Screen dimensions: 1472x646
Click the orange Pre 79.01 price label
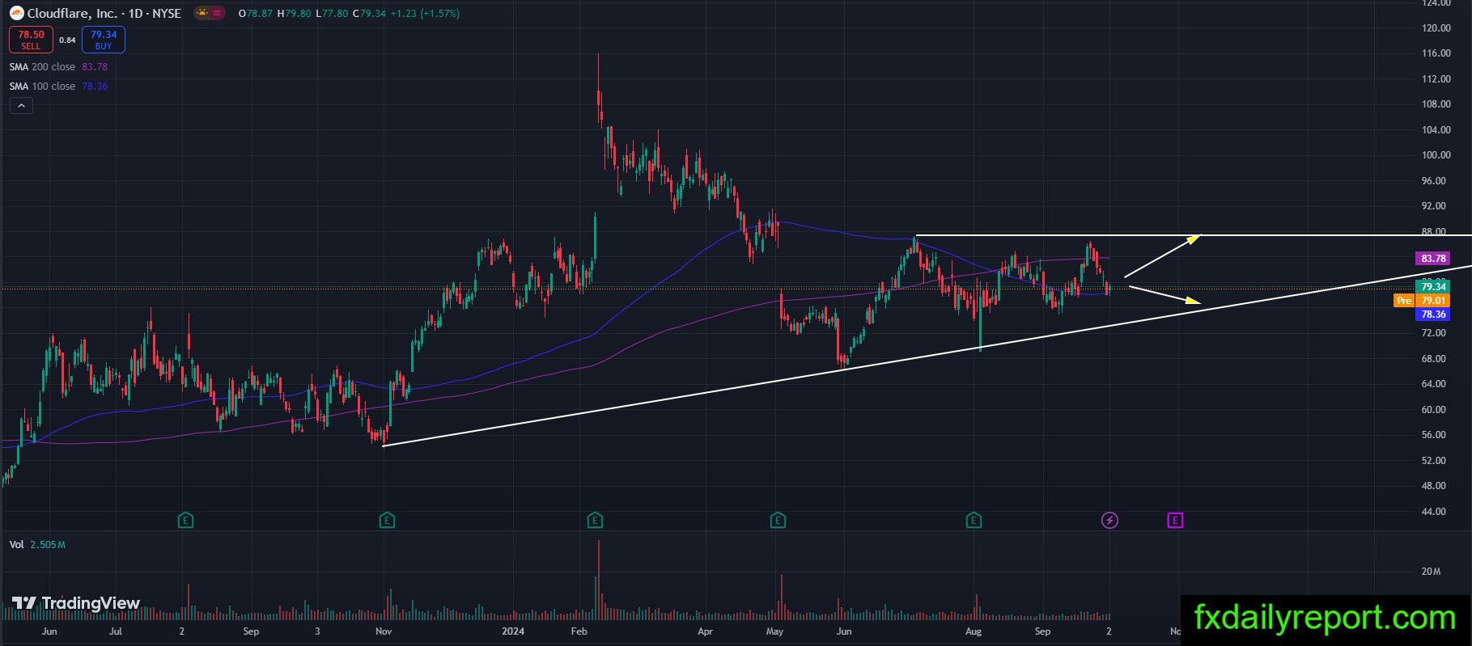tap(1422, 301)
